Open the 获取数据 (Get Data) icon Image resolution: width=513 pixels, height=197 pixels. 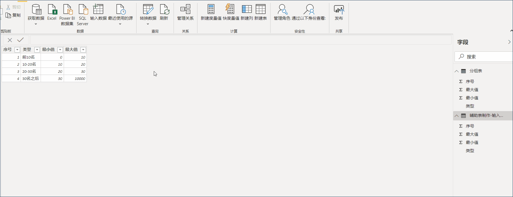coord(36,9)
